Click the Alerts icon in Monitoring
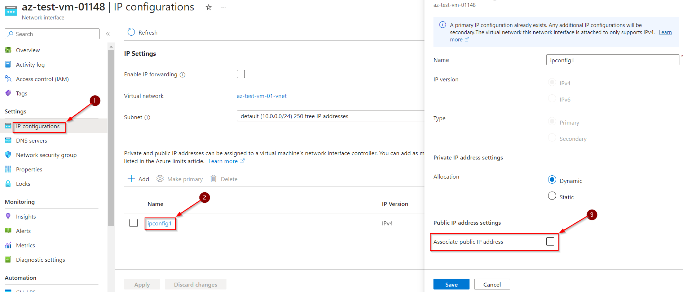Viewport: 683px width, 292px height. point(8,231)
